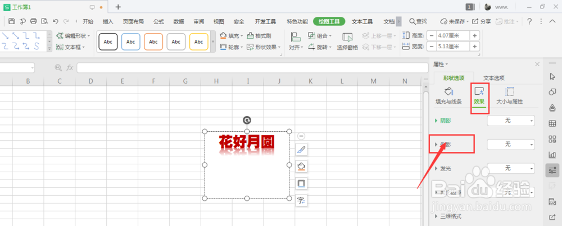Image resolution: width=562 pixels, height=226 pixels.
Task: Click the fill bucket quick icon beside shape
Action: pos(301,167)
